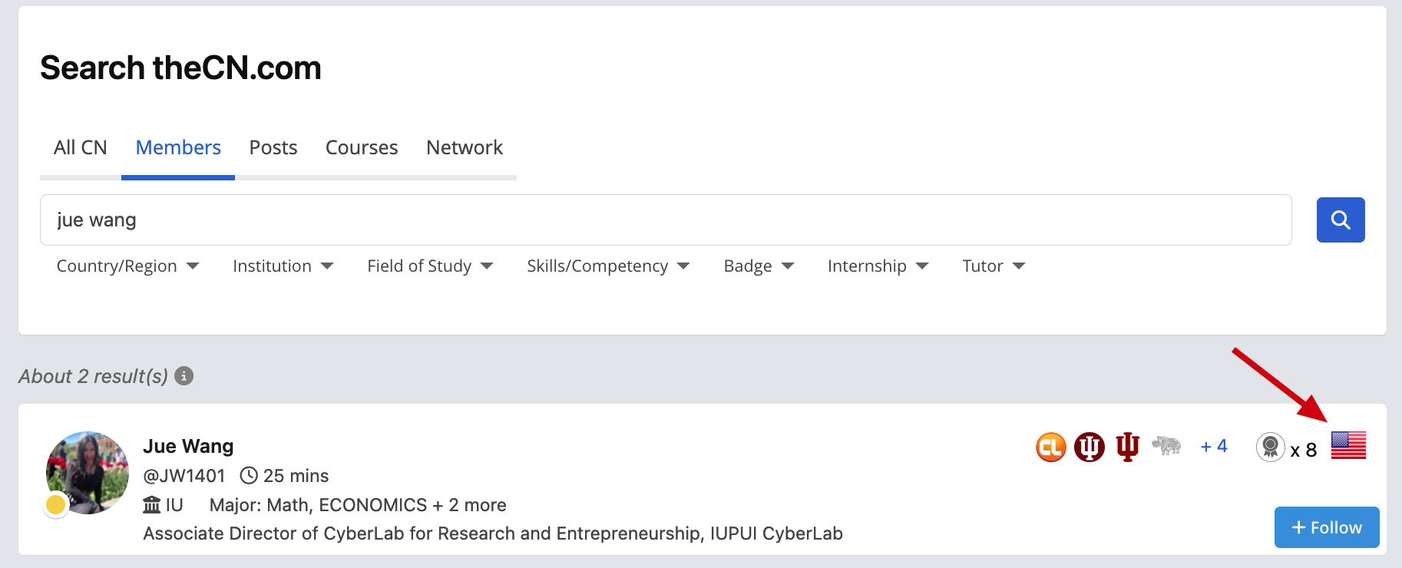Click the gray rhino badge icon

pos(1166,445)
